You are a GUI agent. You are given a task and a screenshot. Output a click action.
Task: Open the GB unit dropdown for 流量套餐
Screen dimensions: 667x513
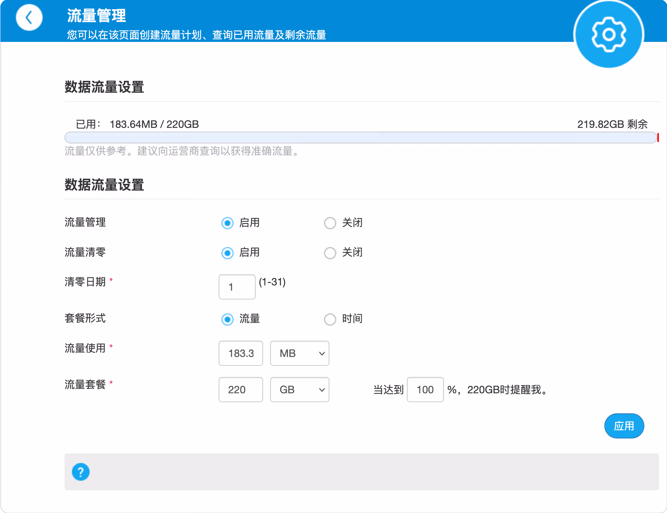[299, 390]
